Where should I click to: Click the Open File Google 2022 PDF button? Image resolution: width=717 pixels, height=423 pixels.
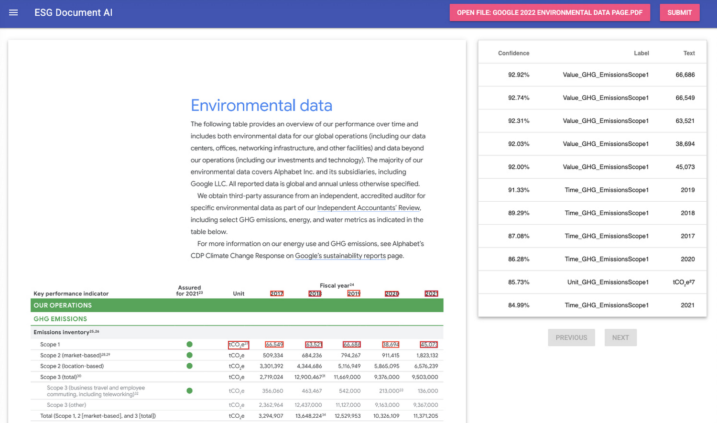[550, 12]
